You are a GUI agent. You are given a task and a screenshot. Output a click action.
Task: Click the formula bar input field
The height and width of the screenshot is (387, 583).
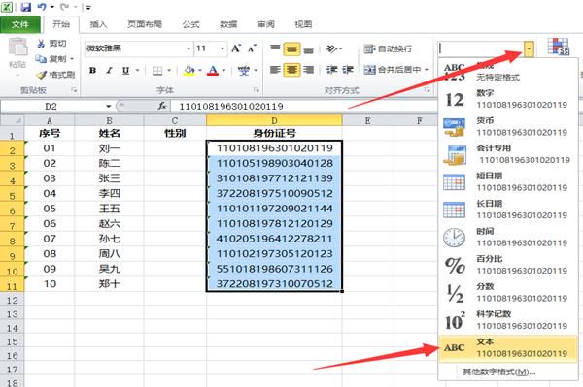pyautogui.click(x=303, y=106)
